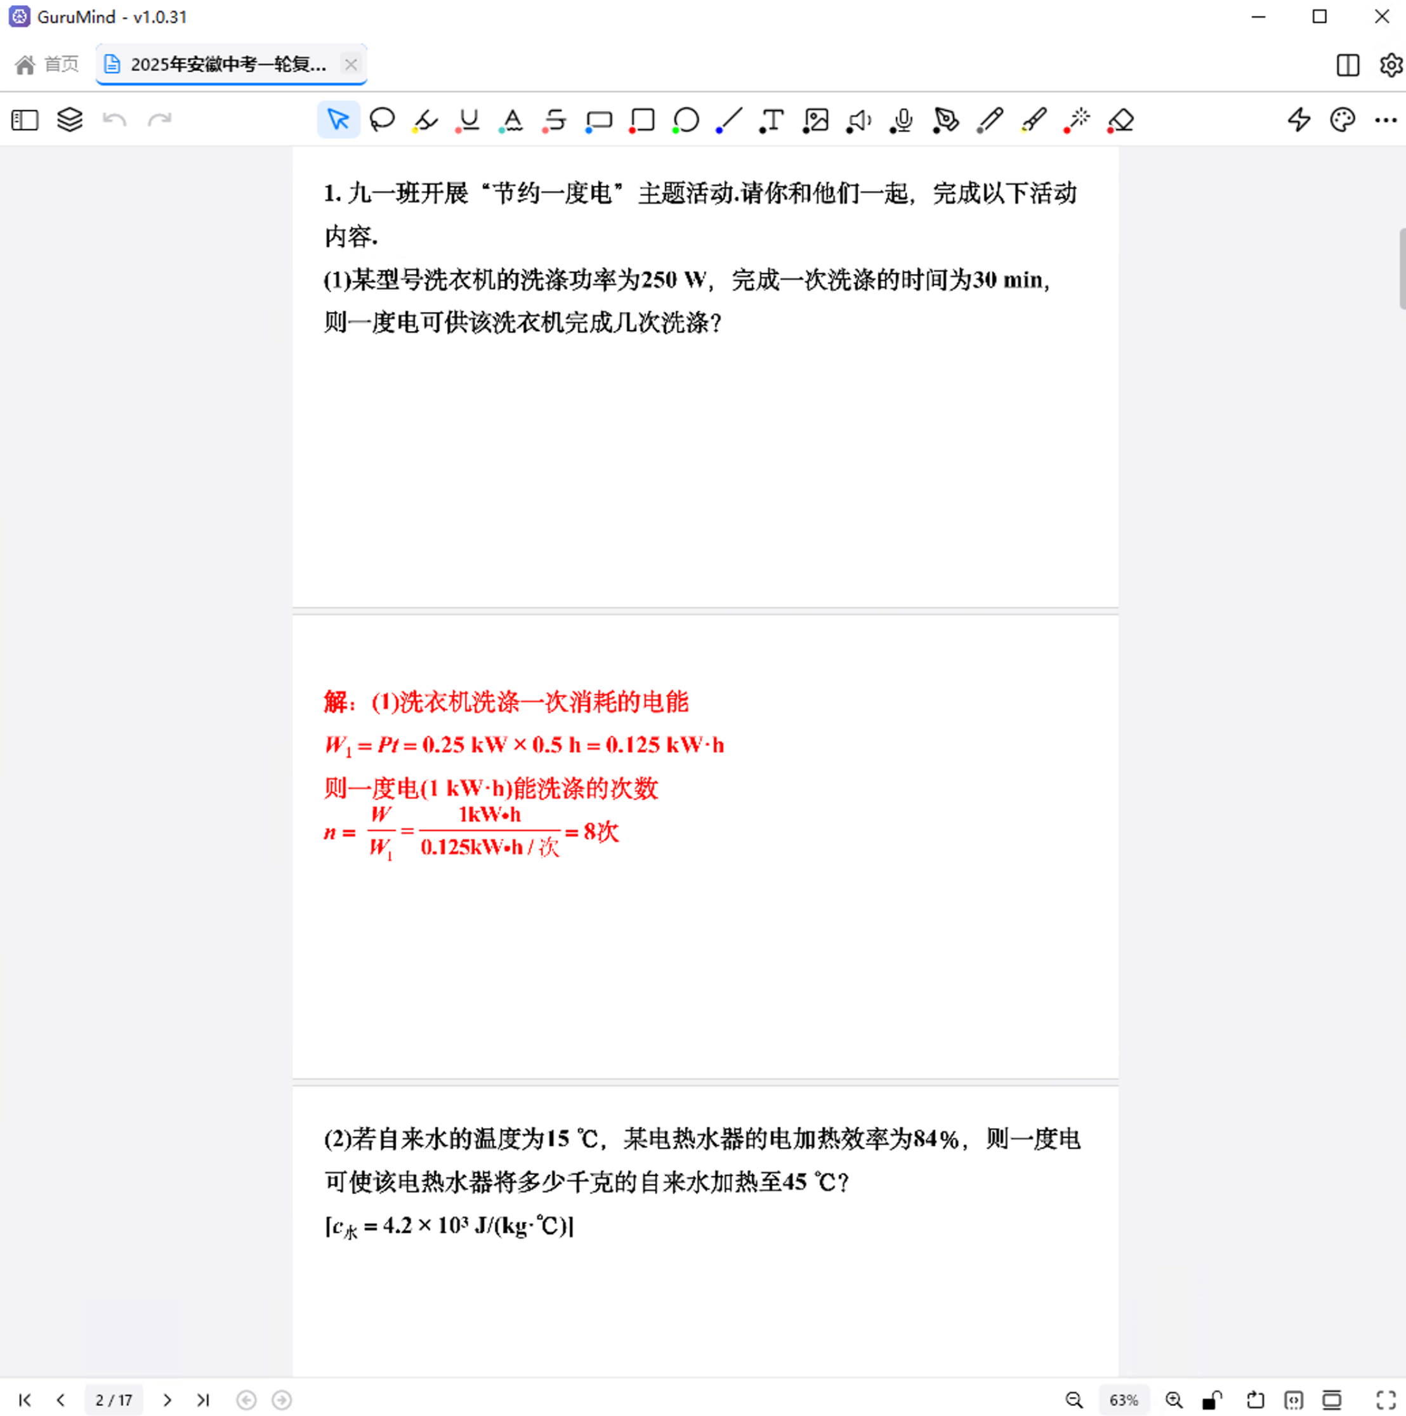Rotate the page with rotate icon
Image resolution: width=1406 pixels, height=1416 pixels.
click(1256, 1400)
